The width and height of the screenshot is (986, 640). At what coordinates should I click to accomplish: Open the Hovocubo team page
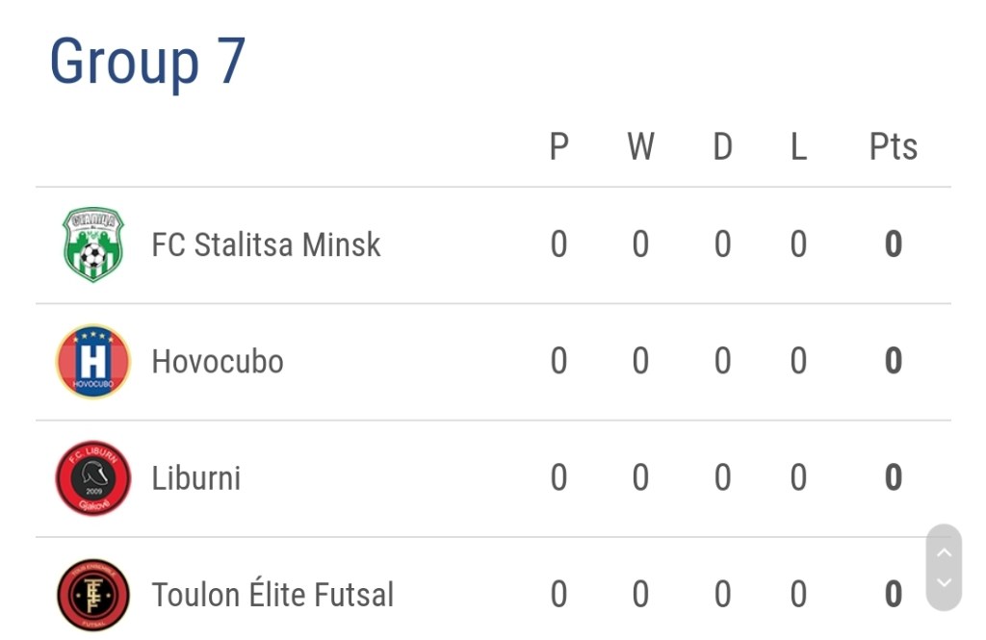point(218,362)
